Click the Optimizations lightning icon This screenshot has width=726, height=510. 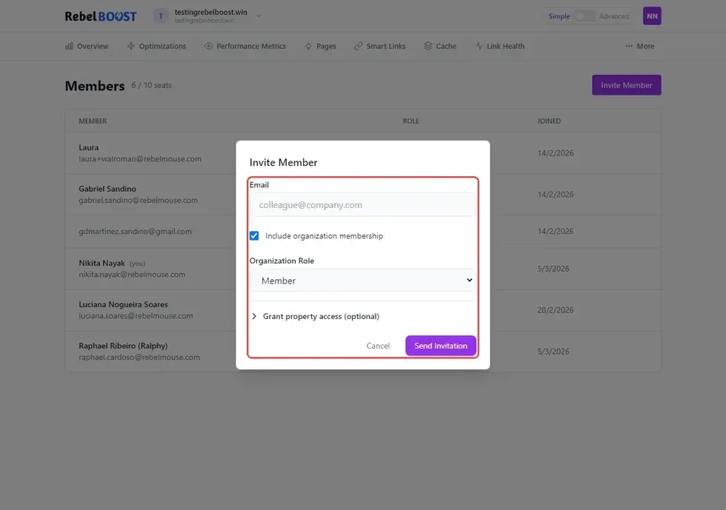(x=131, y=46)
